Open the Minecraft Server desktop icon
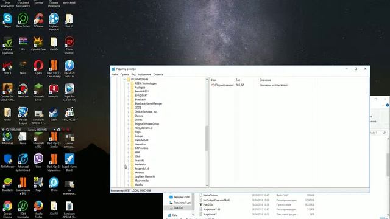This screenshot has height=219, width=390. [38, 92]
